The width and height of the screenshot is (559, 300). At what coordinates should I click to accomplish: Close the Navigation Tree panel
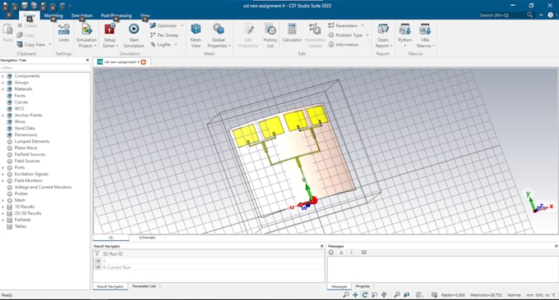88,60
